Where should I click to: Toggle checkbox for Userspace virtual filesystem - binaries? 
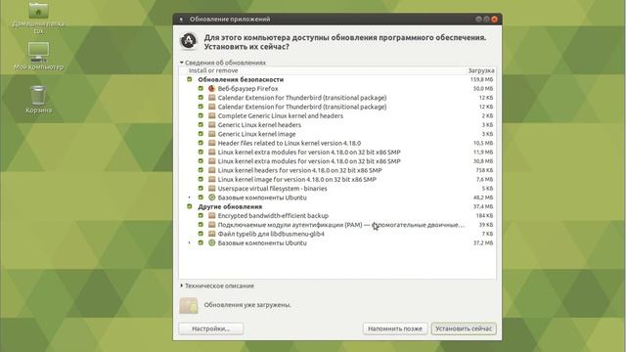click(201, 189)
